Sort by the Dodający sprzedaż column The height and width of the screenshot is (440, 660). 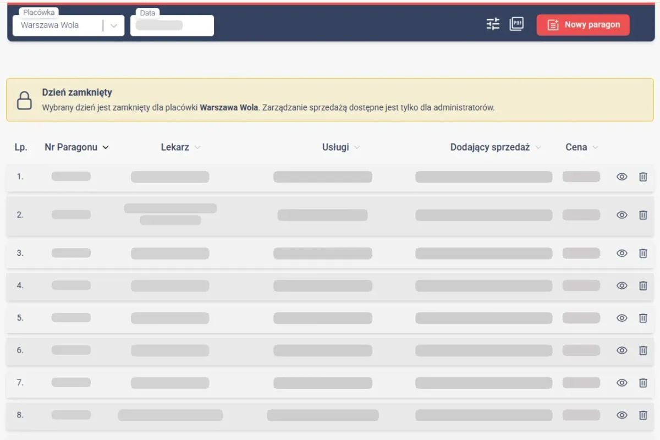coord(496,147)
